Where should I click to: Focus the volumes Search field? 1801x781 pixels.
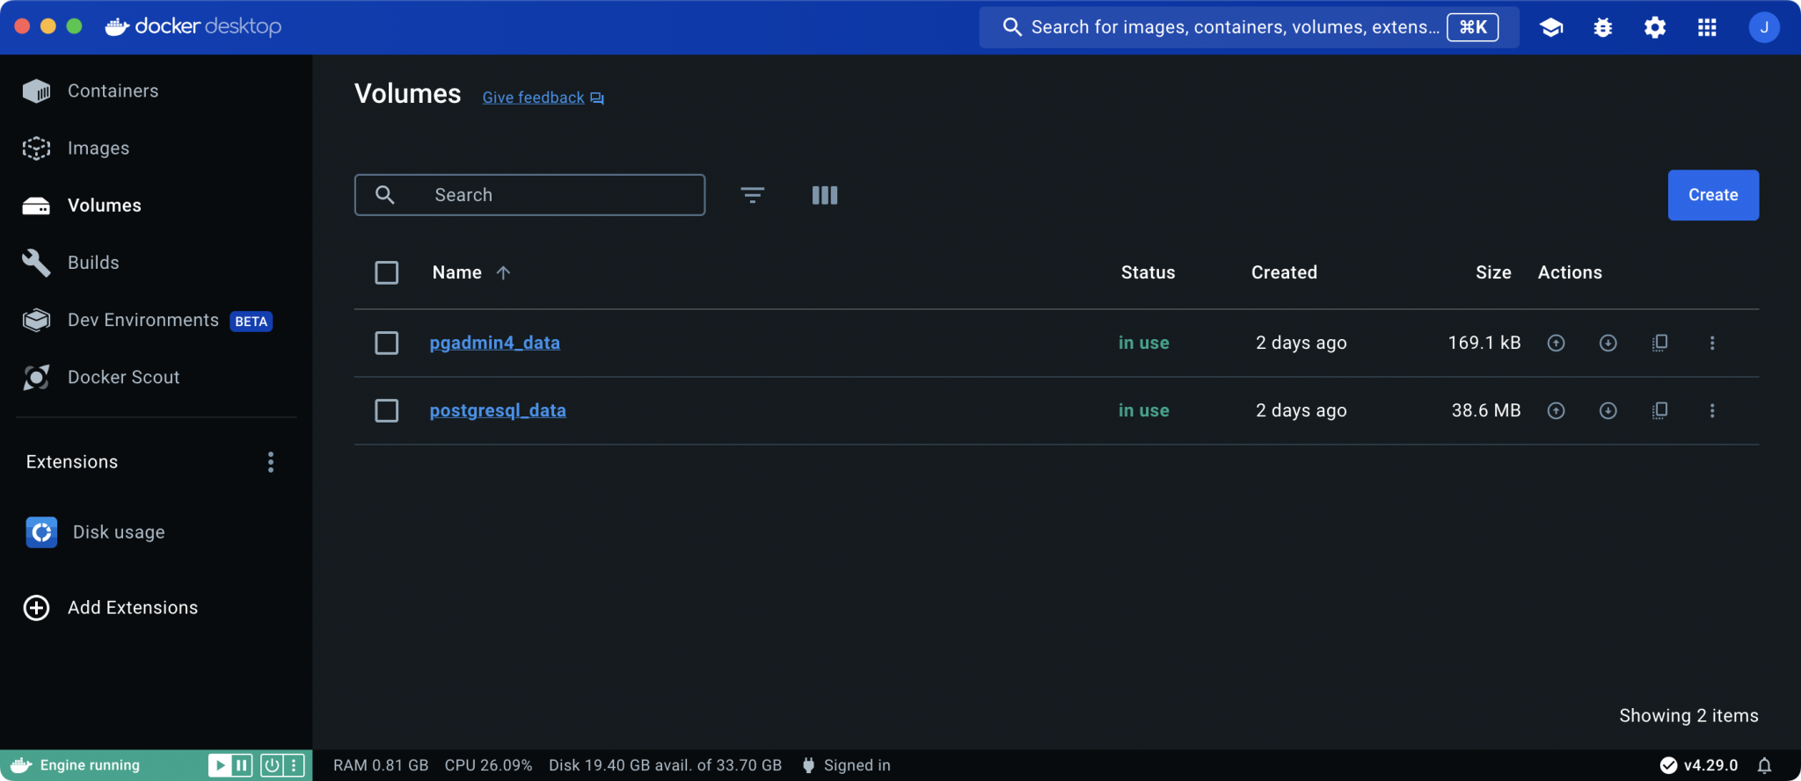pos(529,195)
